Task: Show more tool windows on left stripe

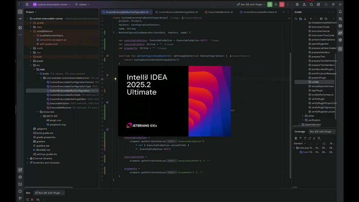Action: click(x=20, y=35)
